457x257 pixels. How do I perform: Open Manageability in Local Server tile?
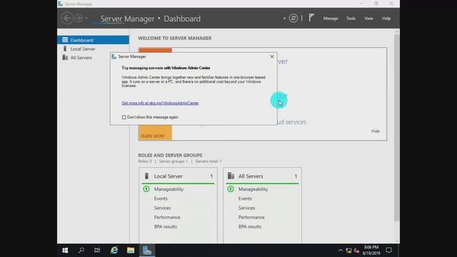[x=169, y=189]
